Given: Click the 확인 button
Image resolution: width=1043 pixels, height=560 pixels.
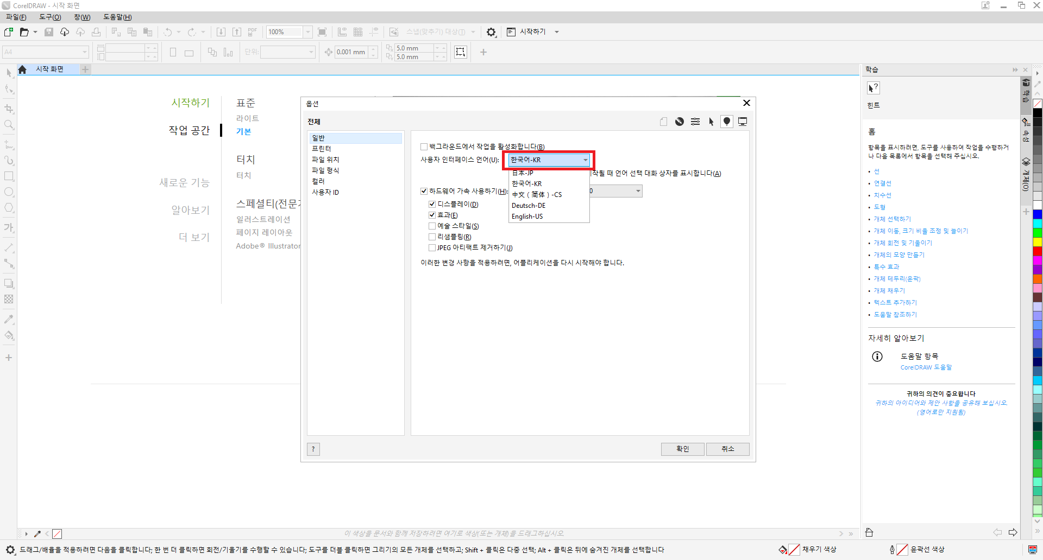Looking at the screenshot, I should point(683,449).
